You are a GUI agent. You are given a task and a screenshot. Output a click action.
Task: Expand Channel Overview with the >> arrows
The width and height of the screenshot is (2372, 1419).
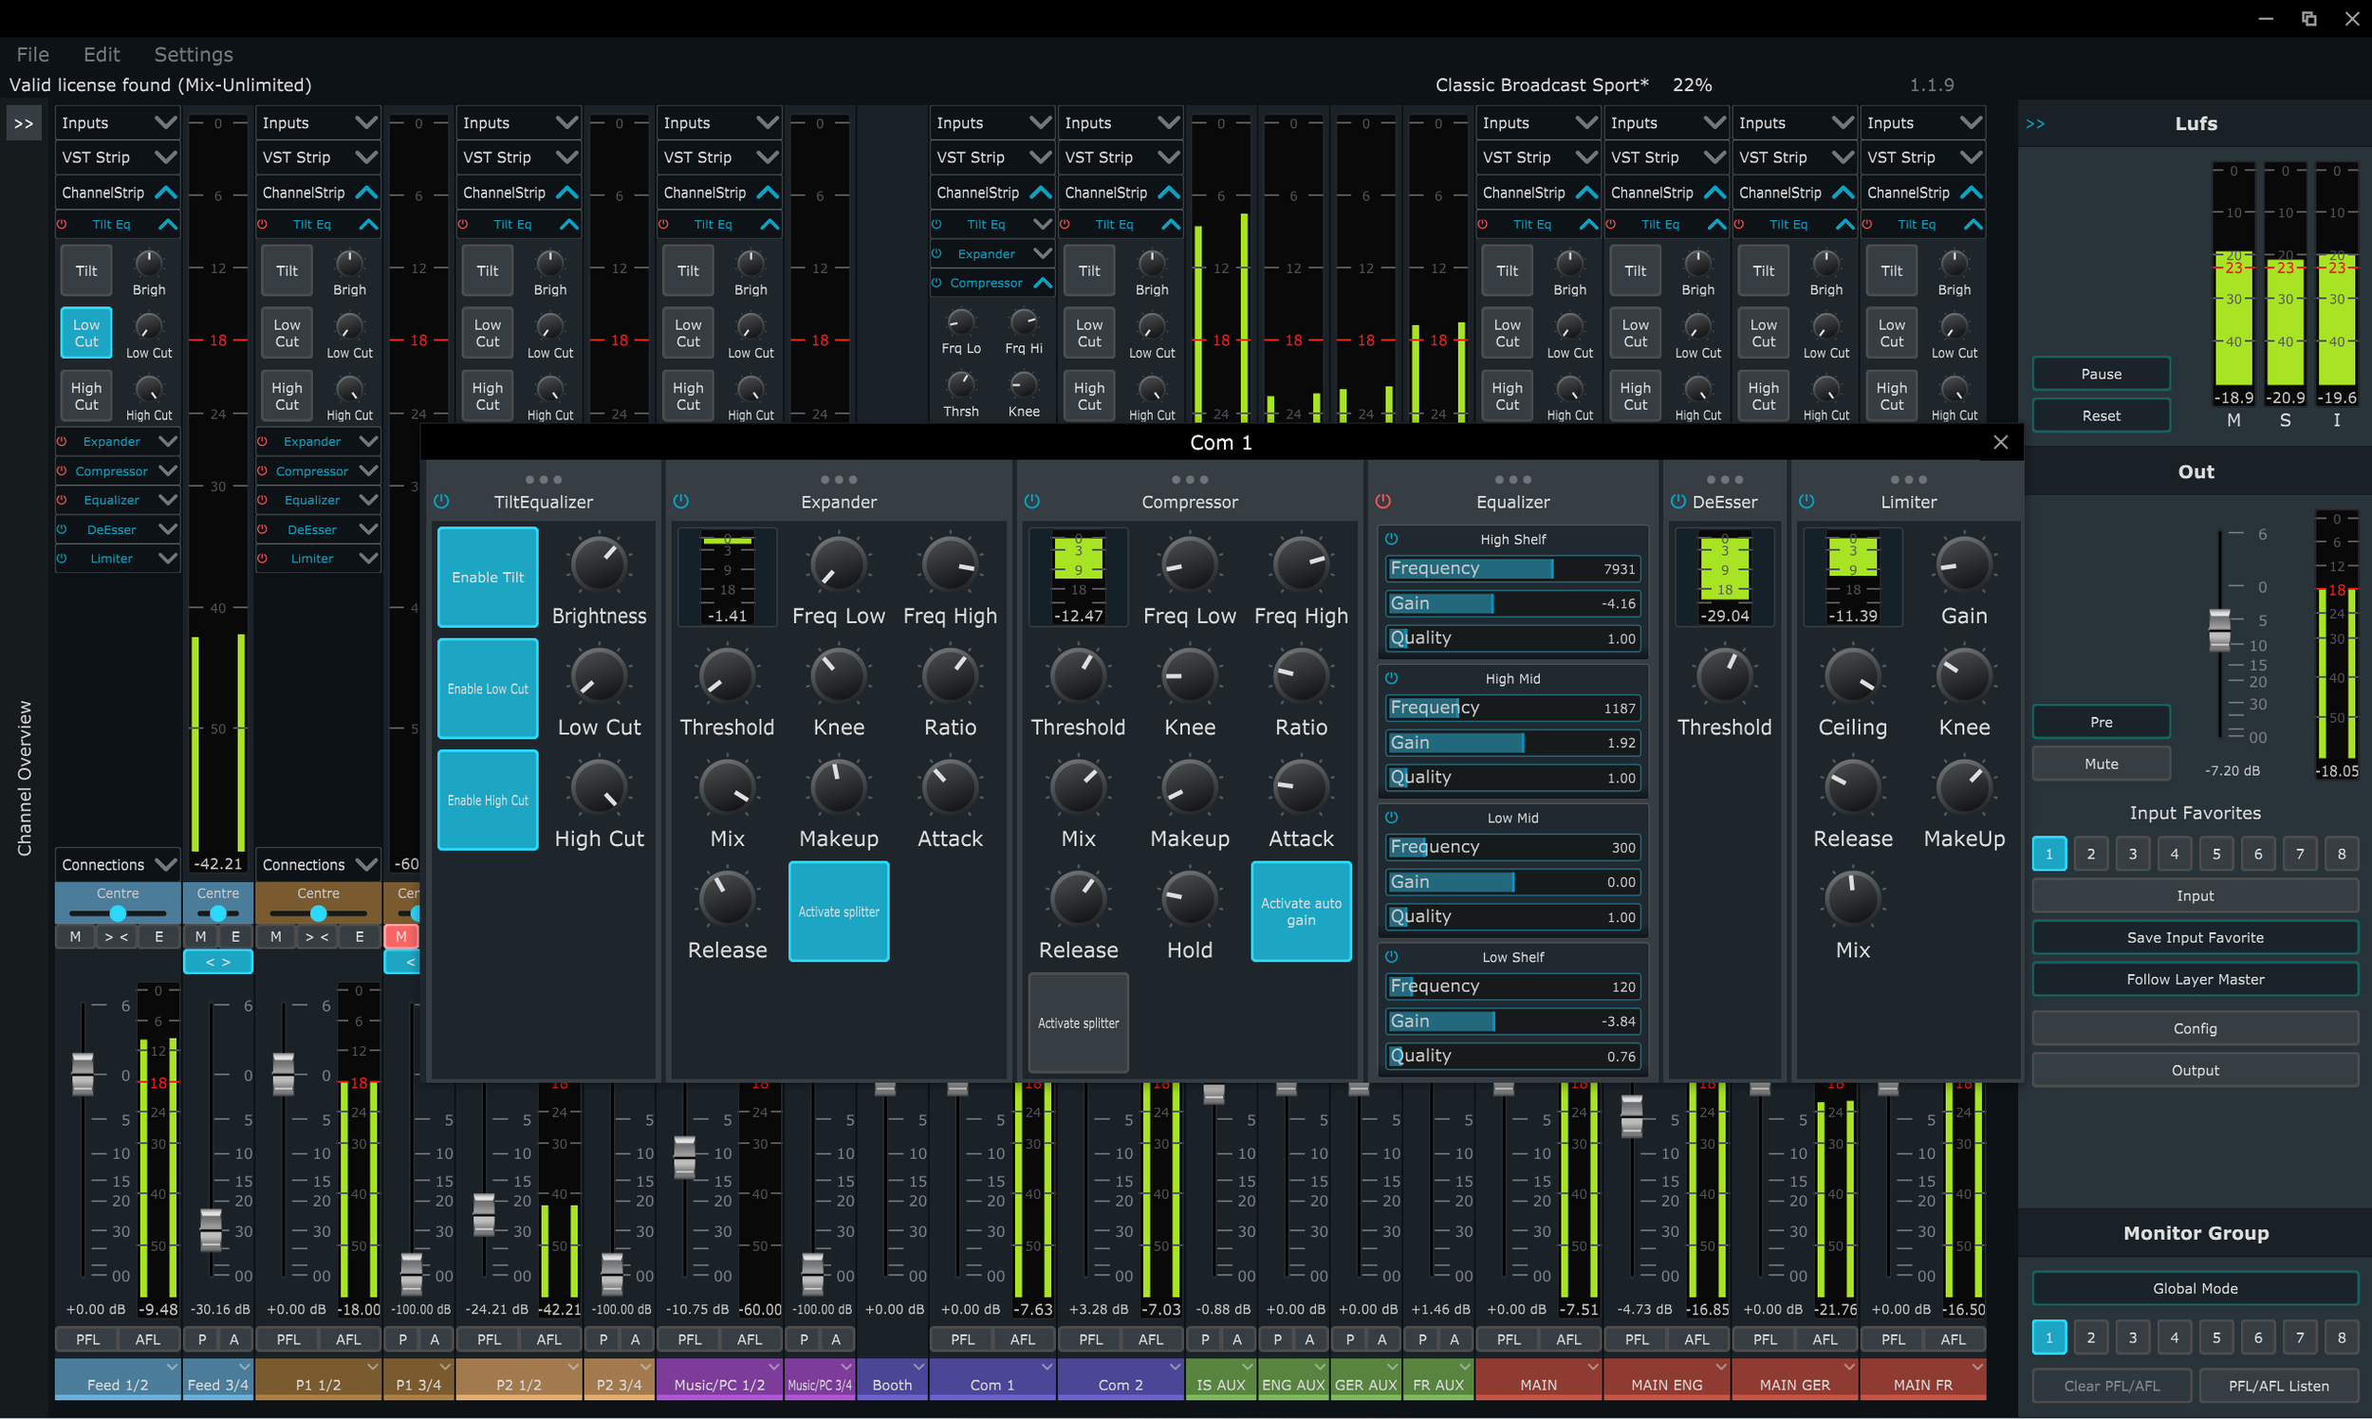click(x=23, y=123)
